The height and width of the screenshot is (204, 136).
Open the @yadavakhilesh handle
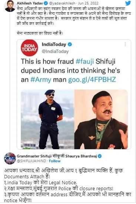click(62, 3)
